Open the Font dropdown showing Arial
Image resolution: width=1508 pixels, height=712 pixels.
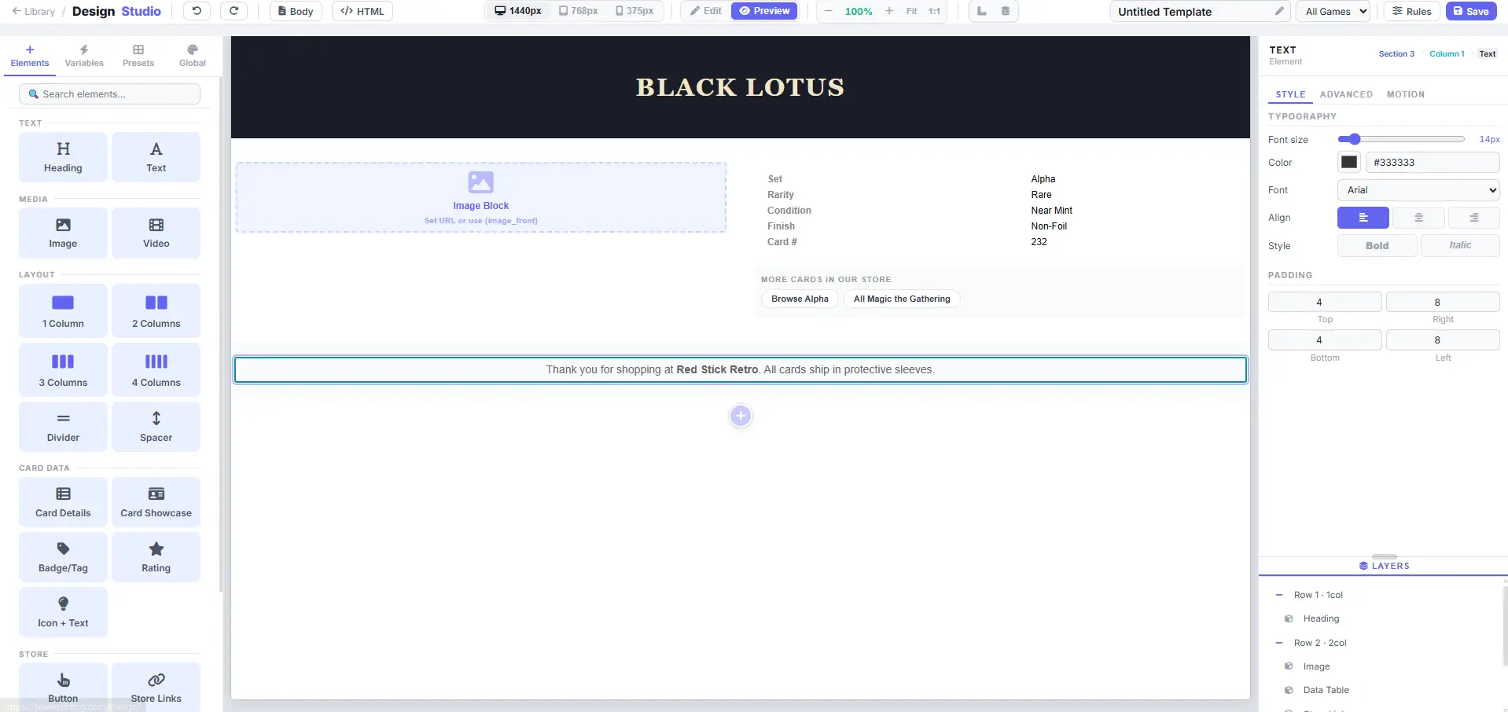(x=1418, y=190)
